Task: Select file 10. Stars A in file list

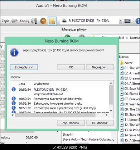Action: (x=130, y=114)
